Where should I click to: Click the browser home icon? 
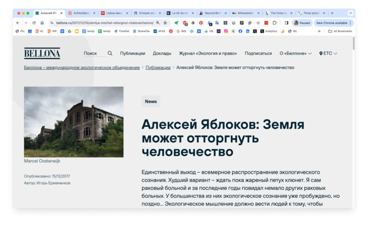[42, 22]
